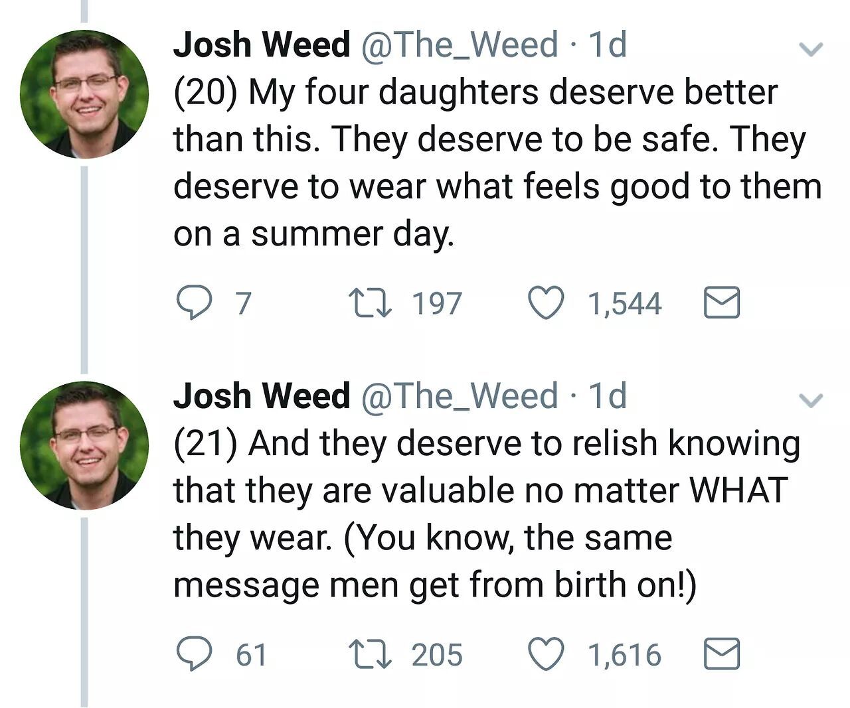Like tweet (21) with 1,616 likes

[x=546, y=654]
